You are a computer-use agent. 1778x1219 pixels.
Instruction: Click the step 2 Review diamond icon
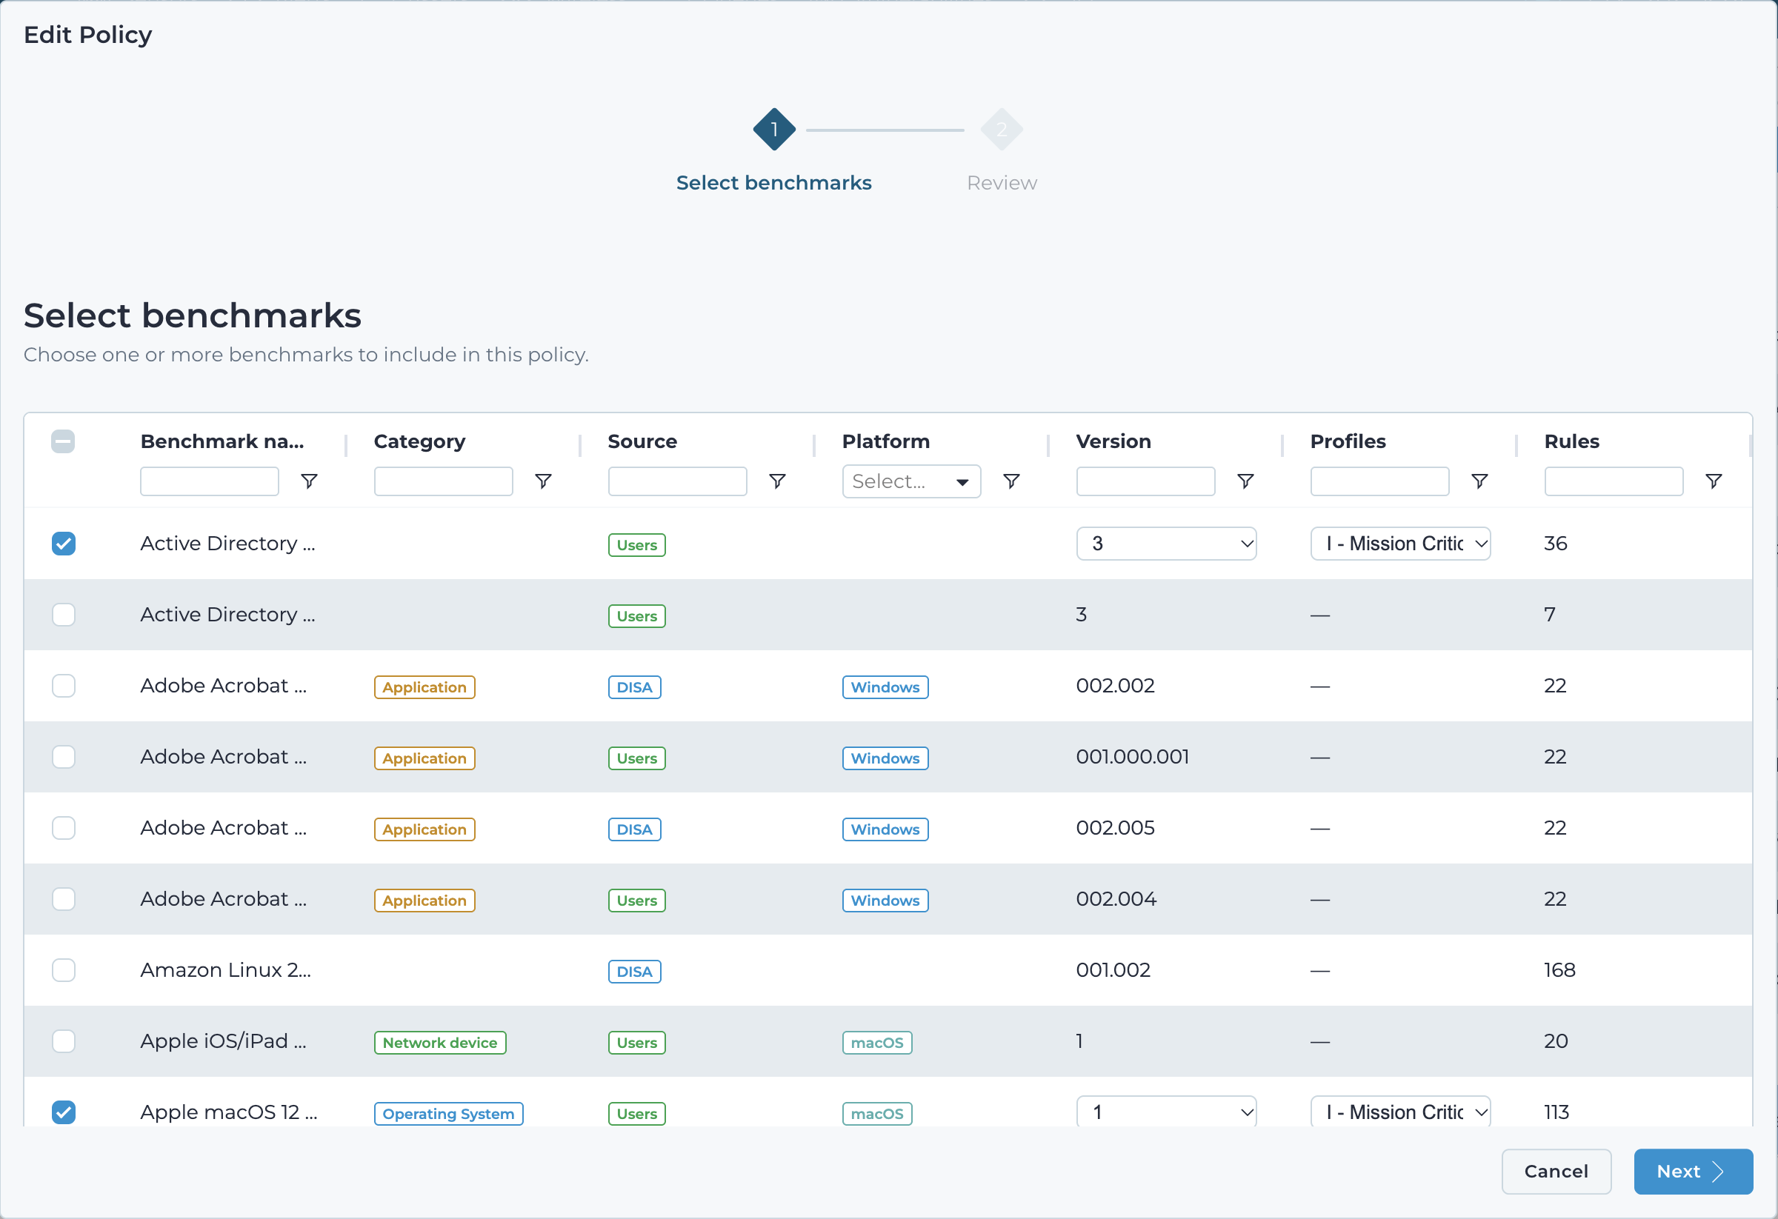[1002, 130]
